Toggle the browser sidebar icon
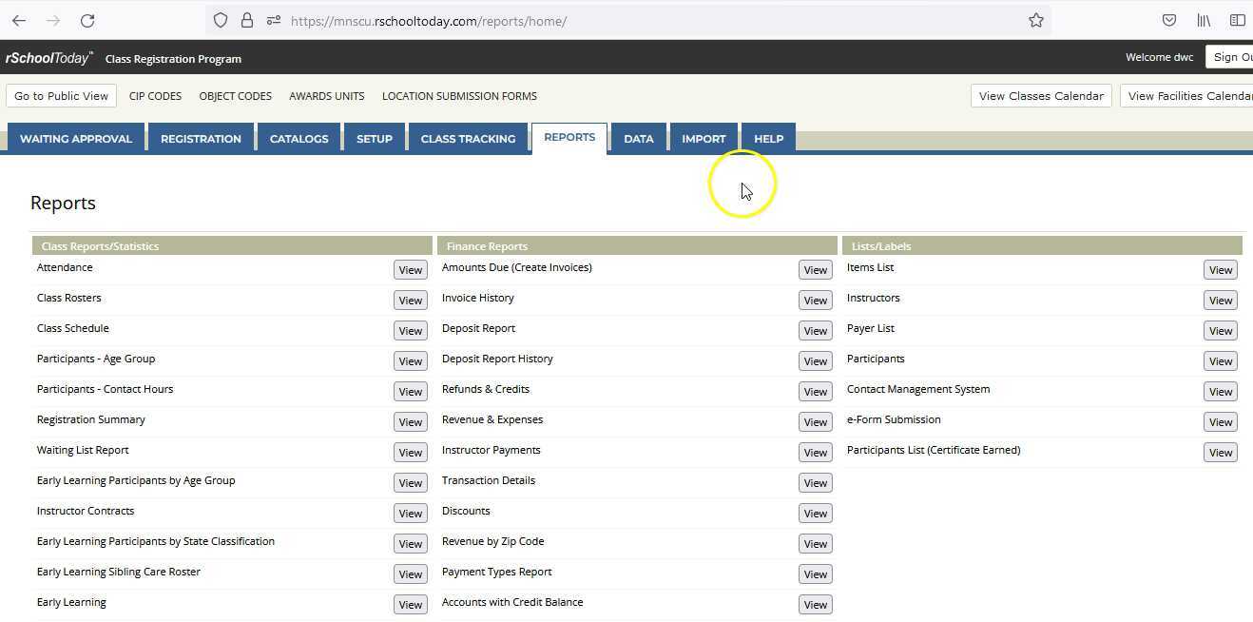1253x622 pixels. click(x=1237, y=20)
